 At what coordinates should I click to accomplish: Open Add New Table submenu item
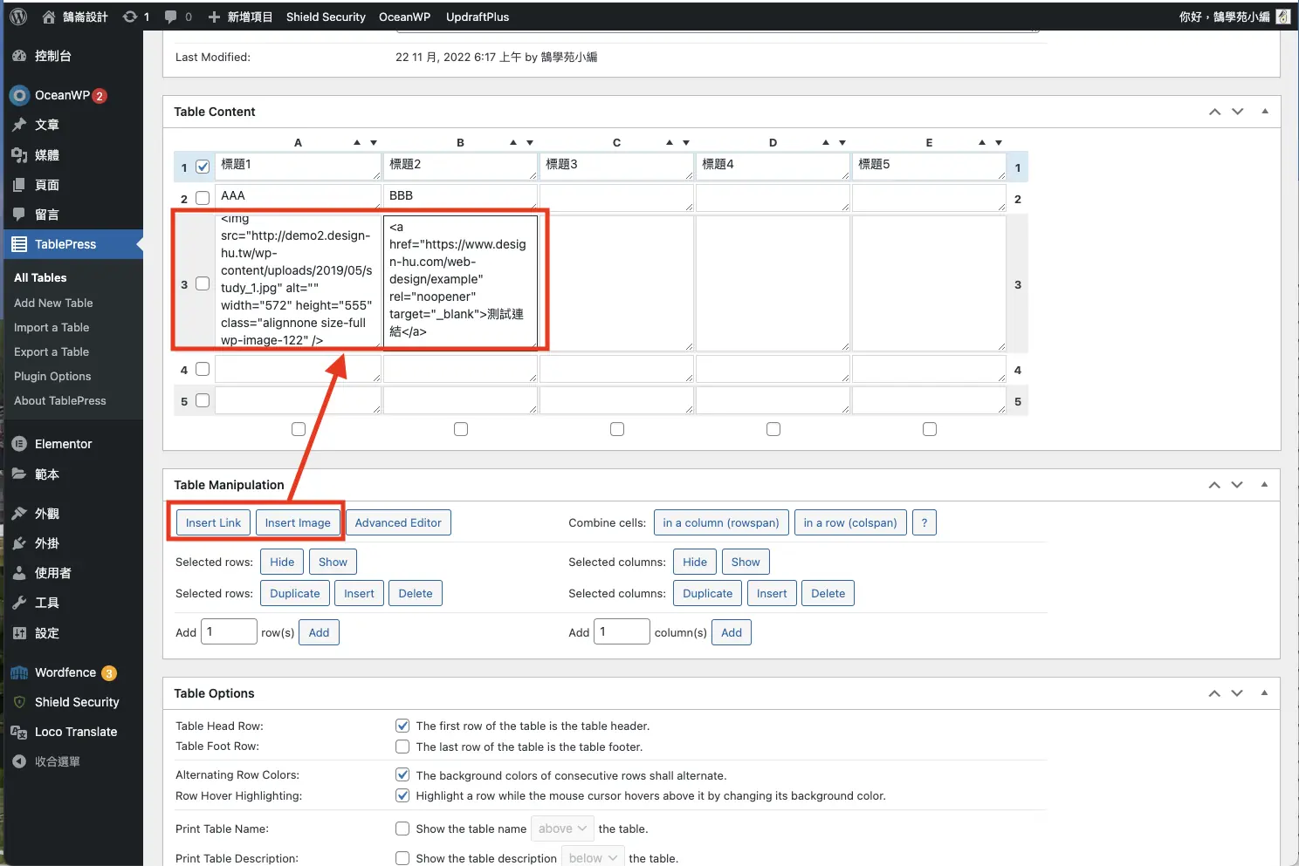tap(53, 303)
